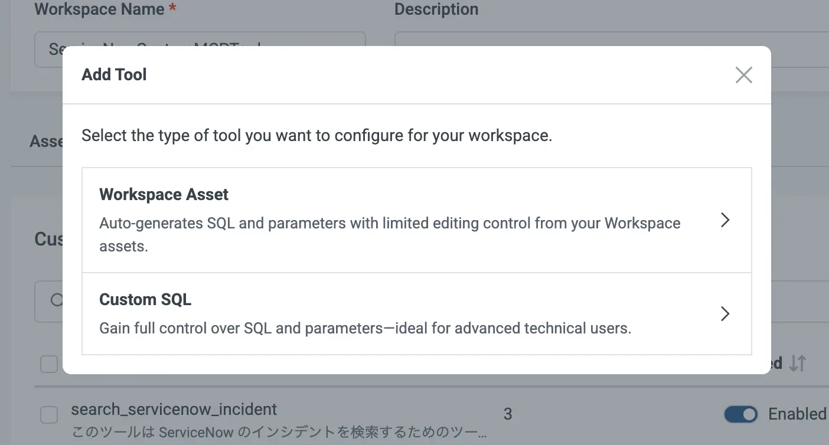This screenshot has height=445, width=829.
Task: Click the Enabled label next to the switch
Action: tap(797, 414)
